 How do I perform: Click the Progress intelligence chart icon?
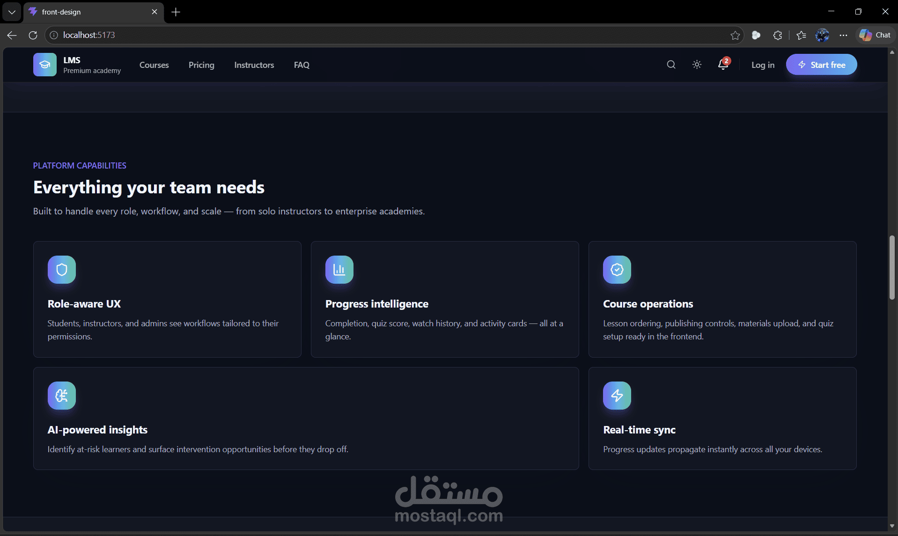[339, 270]
